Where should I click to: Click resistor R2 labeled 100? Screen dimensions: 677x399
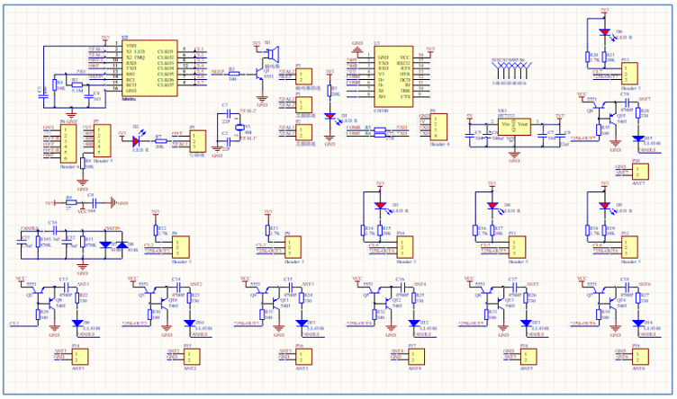click(x=232, y=72)
